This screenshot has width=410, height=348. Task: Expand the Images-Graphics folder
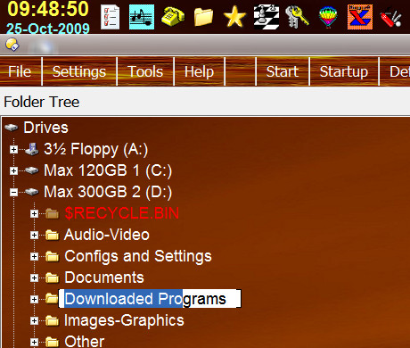click(x=34, y=320)
